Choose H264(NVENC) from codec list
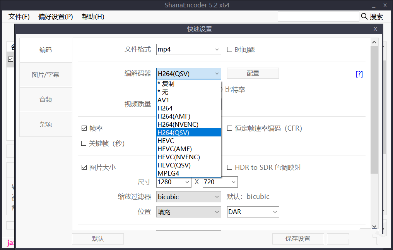This screenshot has width=393, height=250. pyautogui.click(x=188, y=124)
